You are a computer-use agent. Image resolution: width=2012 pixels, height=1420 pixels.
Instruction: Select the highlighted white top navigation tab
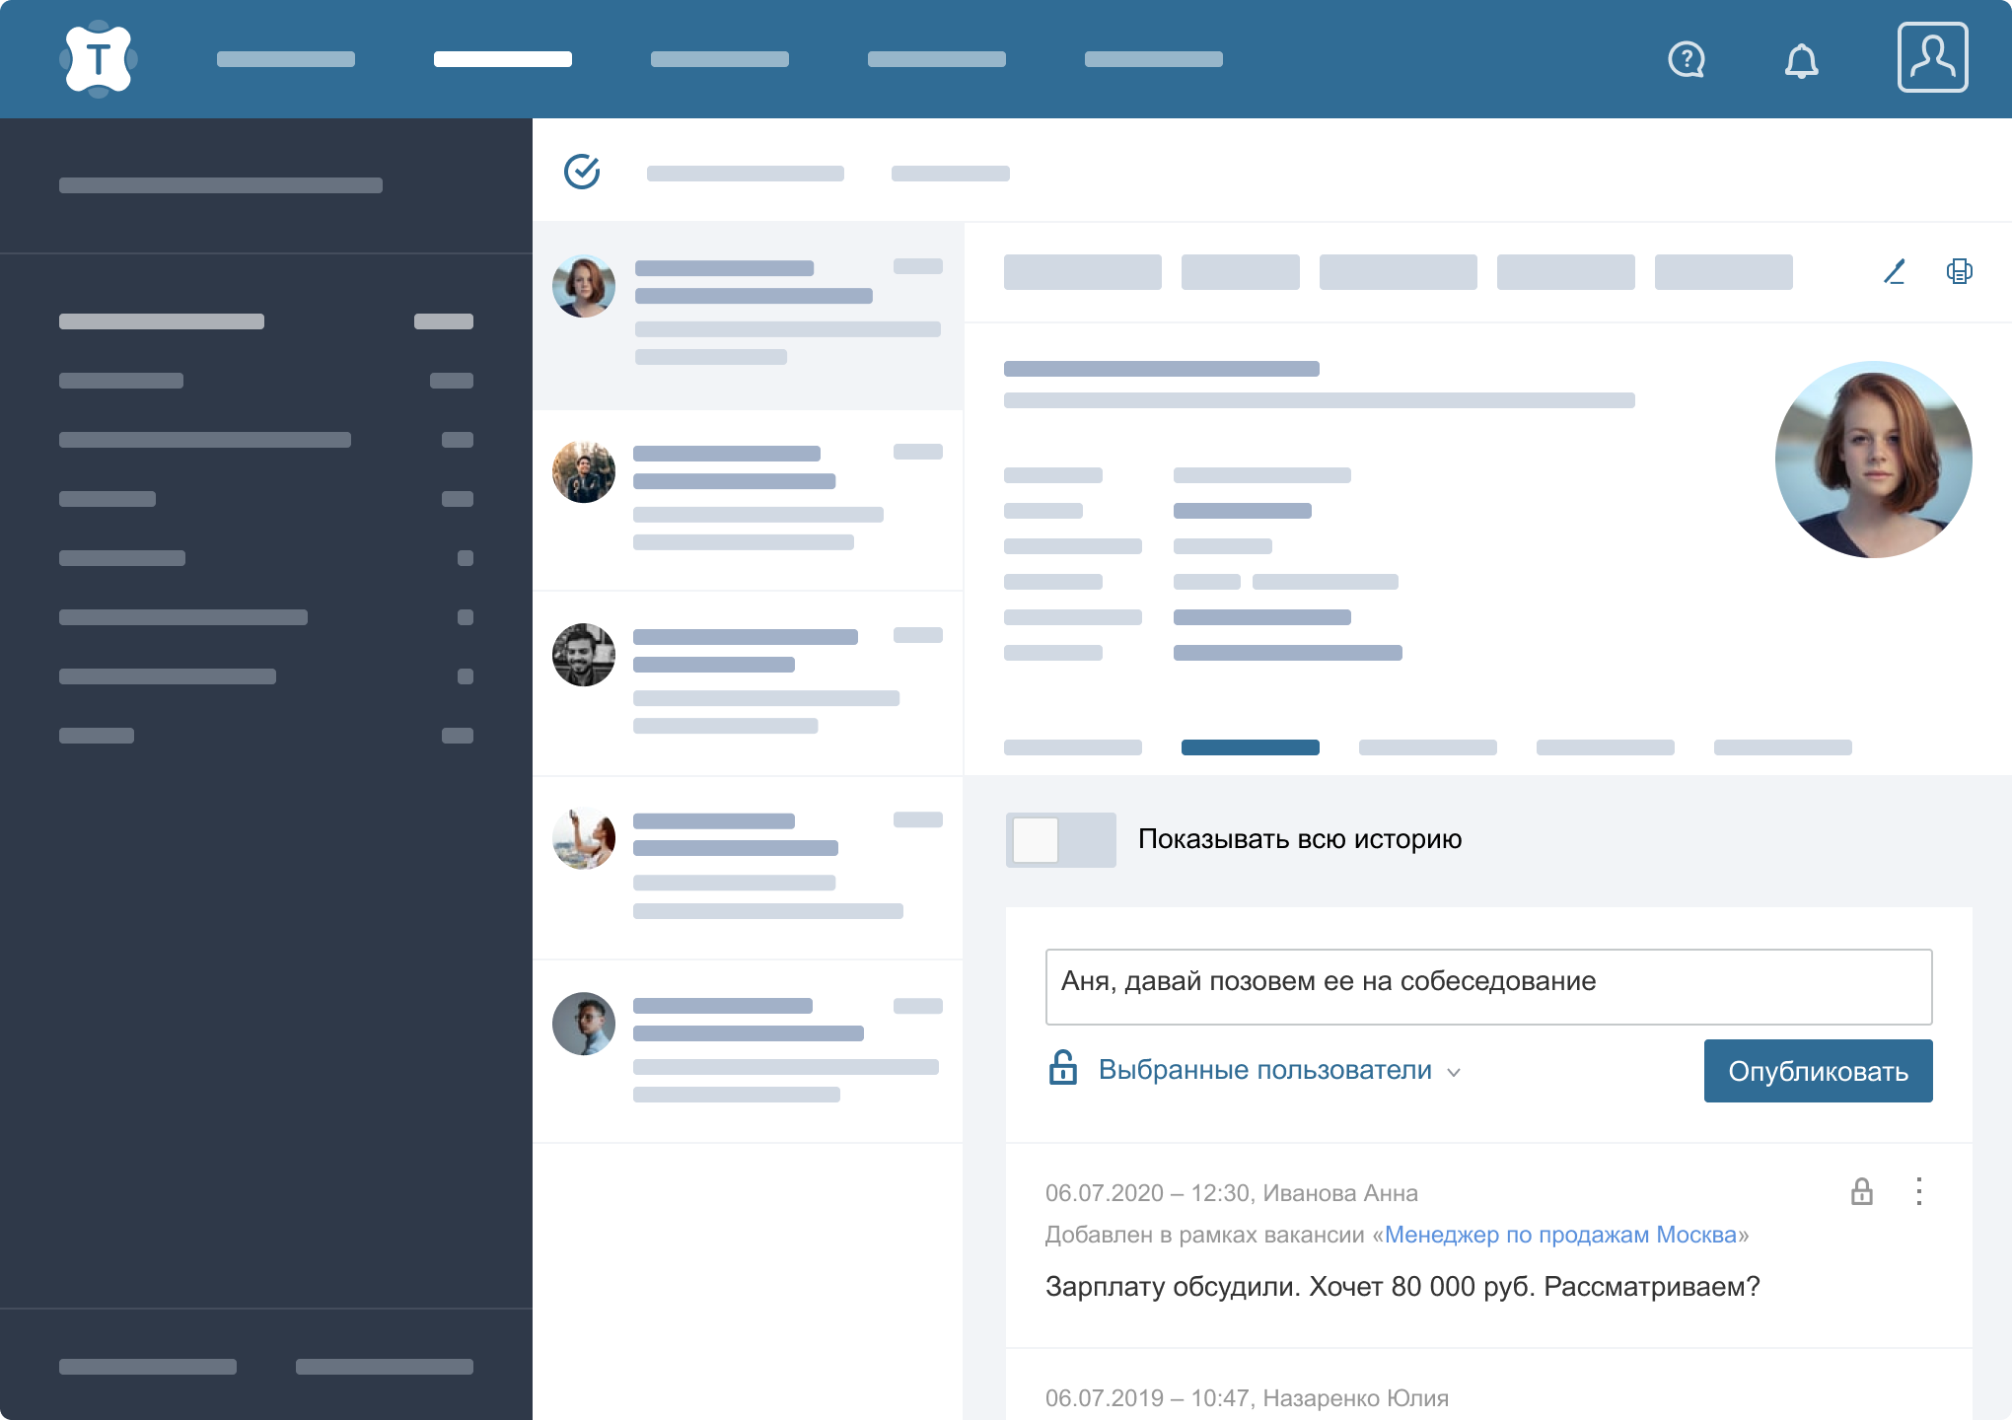pos(503,59)
